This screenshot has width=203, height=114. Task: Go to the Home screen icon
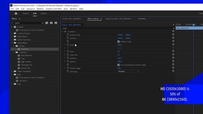point(16,13)
